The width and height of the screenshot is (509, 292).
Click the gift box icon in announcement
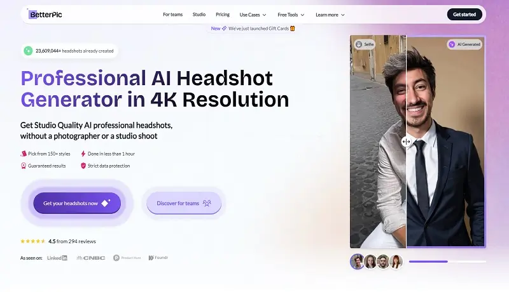point(293,29)
